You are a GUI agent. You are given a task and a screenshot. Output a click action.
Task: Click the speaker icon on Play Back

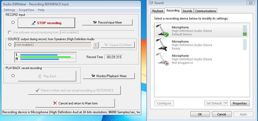40,76
